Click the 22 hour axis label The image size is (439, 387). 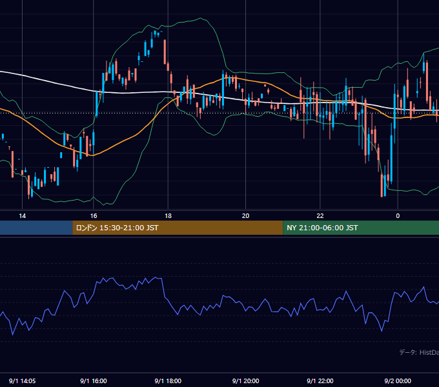click(320, 216)
